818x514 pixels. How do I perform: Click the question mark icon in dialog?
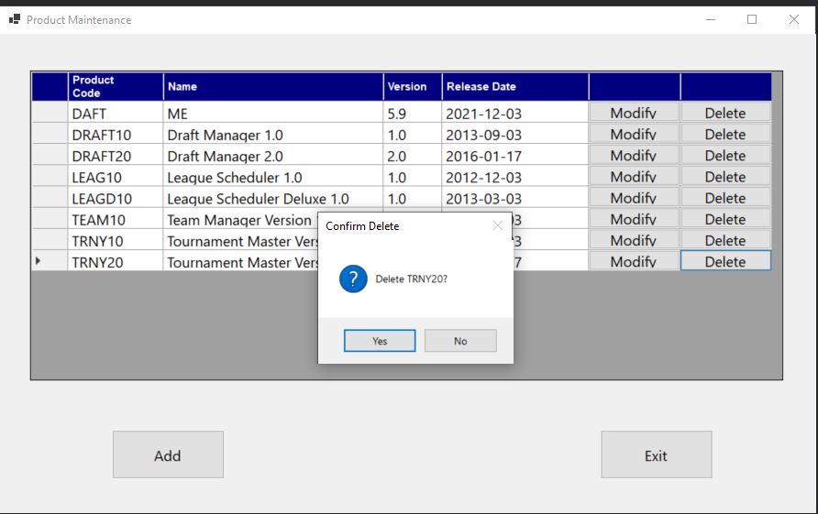tap(353, 279)
